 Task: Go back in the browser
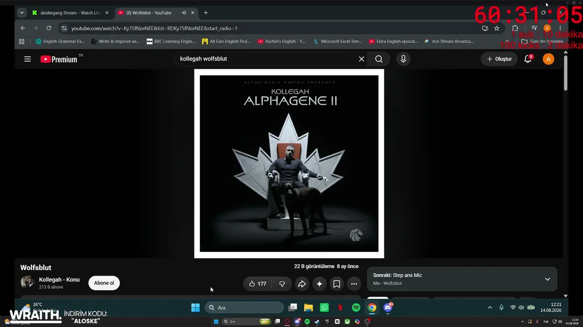[x=23, y=28]
